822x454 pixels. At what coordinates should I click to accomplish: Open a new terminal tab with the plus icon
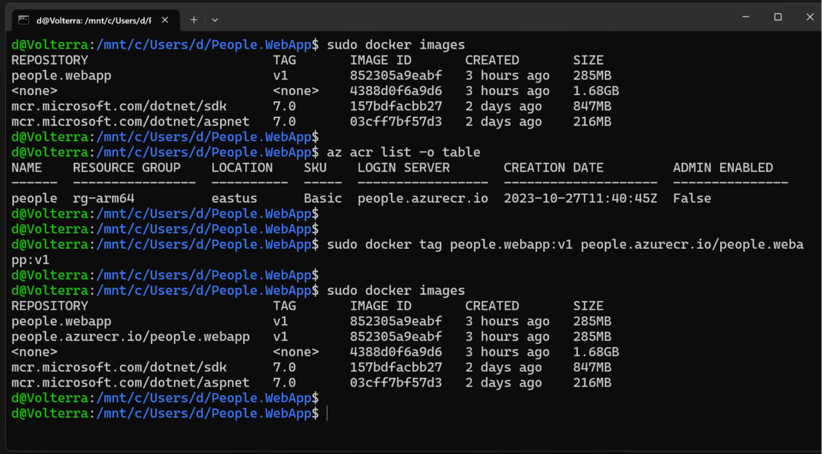[193, 20]
